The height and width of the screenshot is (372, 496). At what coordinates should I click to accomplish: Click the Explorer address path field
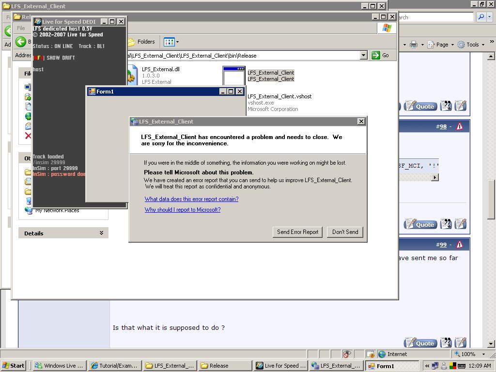[x=244, y=56]
